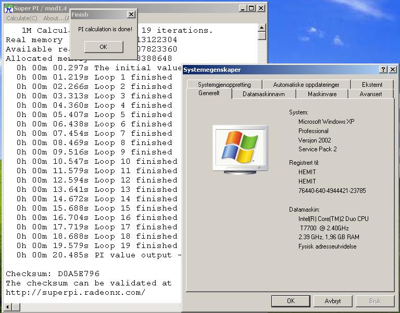400x313 pixels.
Task: Close the Super PI window
Action: pos(261,8)
